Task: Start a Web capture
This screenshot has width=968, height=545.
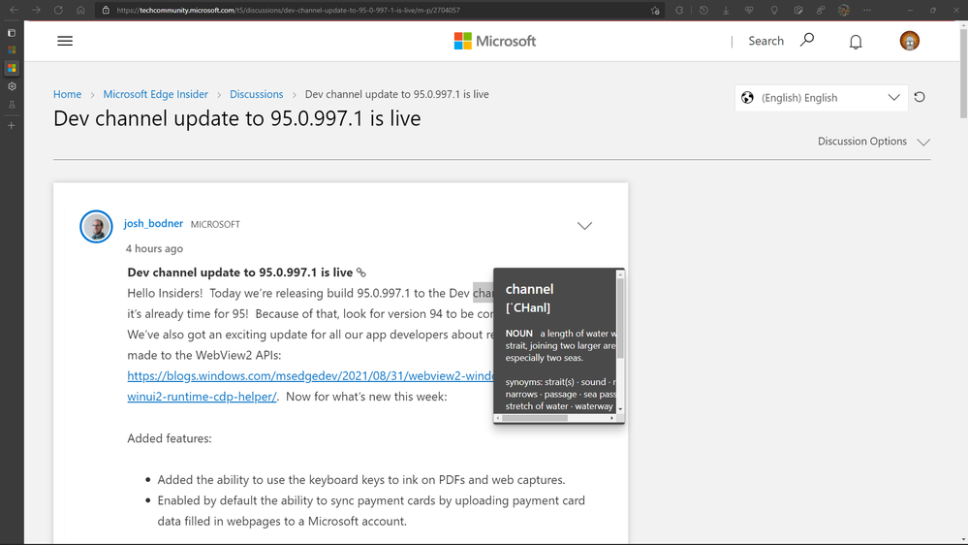Action: coord(797,10)
